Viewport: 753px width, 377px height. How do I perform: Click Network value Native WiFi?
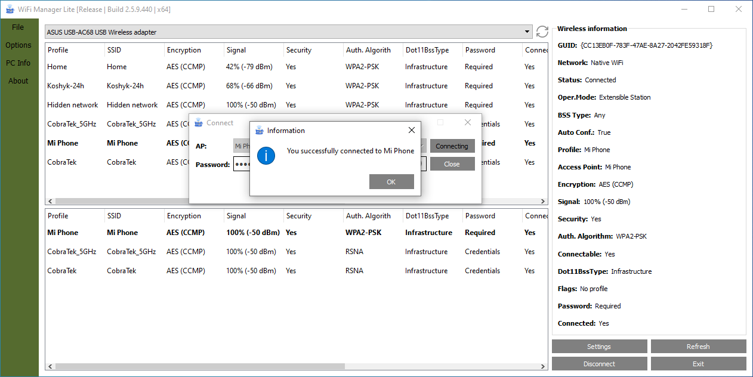tap(607, 63)
